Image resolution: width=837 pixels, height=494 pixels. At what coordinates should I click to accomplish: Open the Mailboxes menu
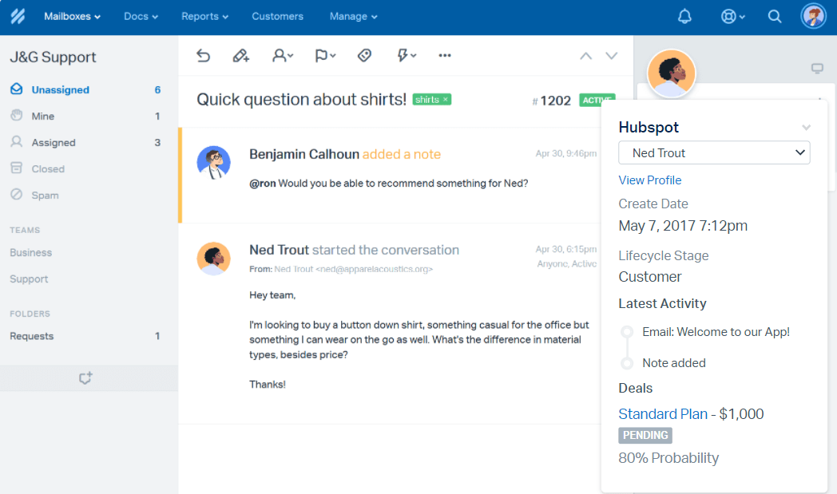tap(72, 16)
